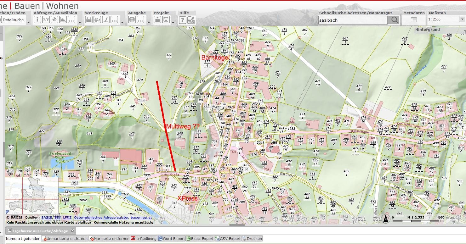Click the info query tool icon
This screenshot has width=466, height=244.
pyautogui.click(x=37, y=20)
